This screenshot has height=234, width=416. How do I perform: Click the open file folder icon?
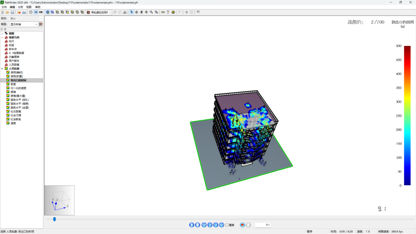[7, 12]
